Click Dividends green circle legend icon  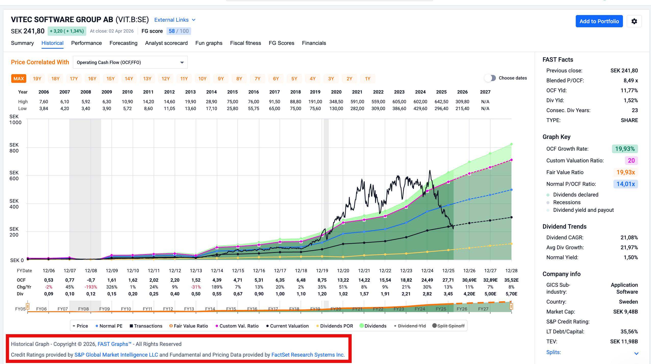[x=361, y=326]
